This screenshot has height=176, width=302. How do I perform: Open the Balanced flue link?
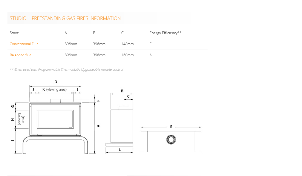(x=20, y=55)
